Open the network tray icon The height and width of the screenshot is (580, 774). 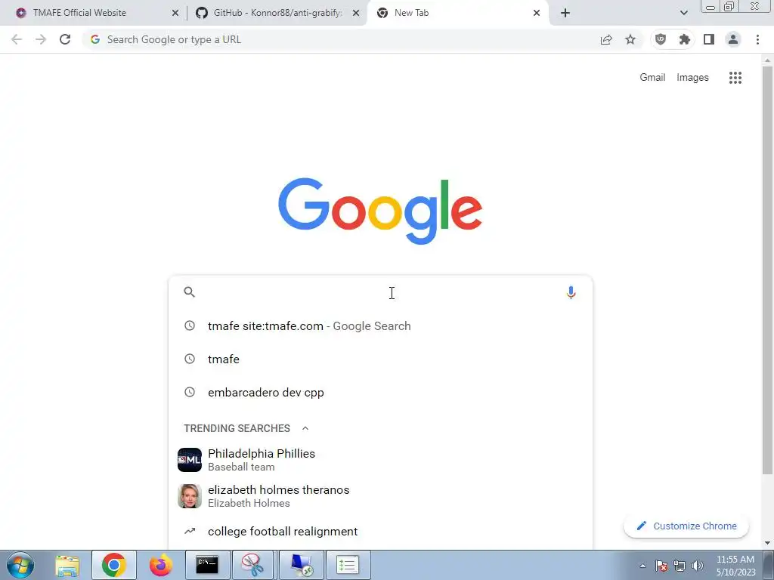pos(680,566)
